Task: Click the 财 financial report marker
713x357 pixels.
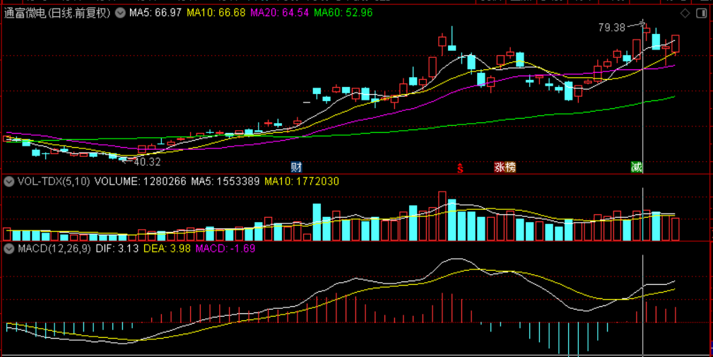Action: click(x=297, y=167)
